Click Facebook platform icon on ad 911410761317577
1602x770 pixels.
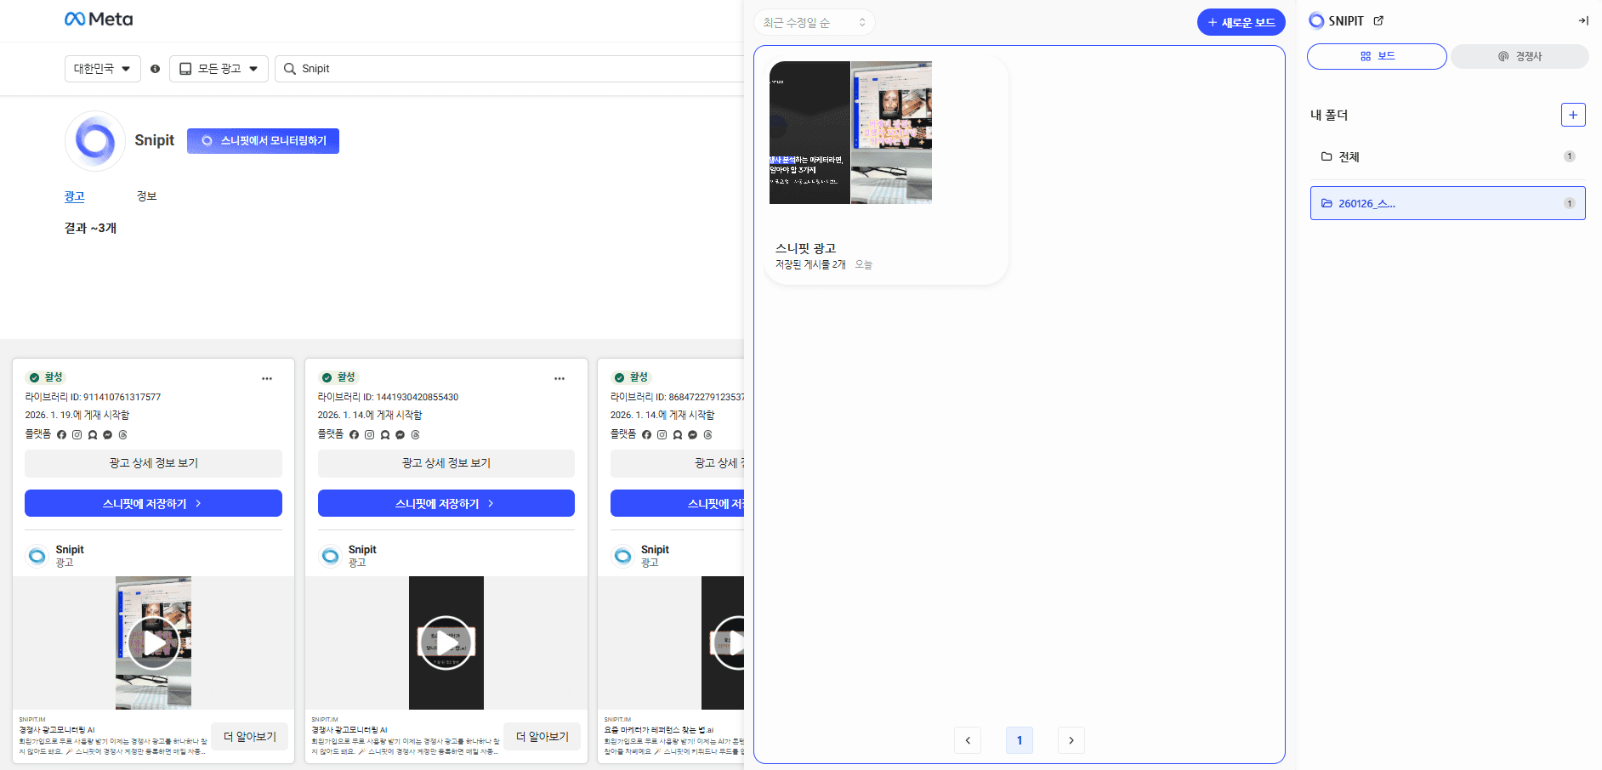[x=61, y=434]
